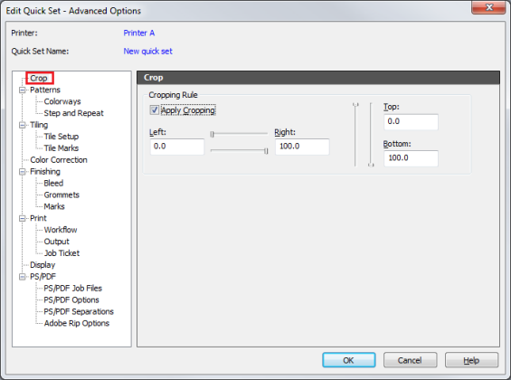Select Colorways in the options tree
The image size is (511, 380).
coord(62,101)
